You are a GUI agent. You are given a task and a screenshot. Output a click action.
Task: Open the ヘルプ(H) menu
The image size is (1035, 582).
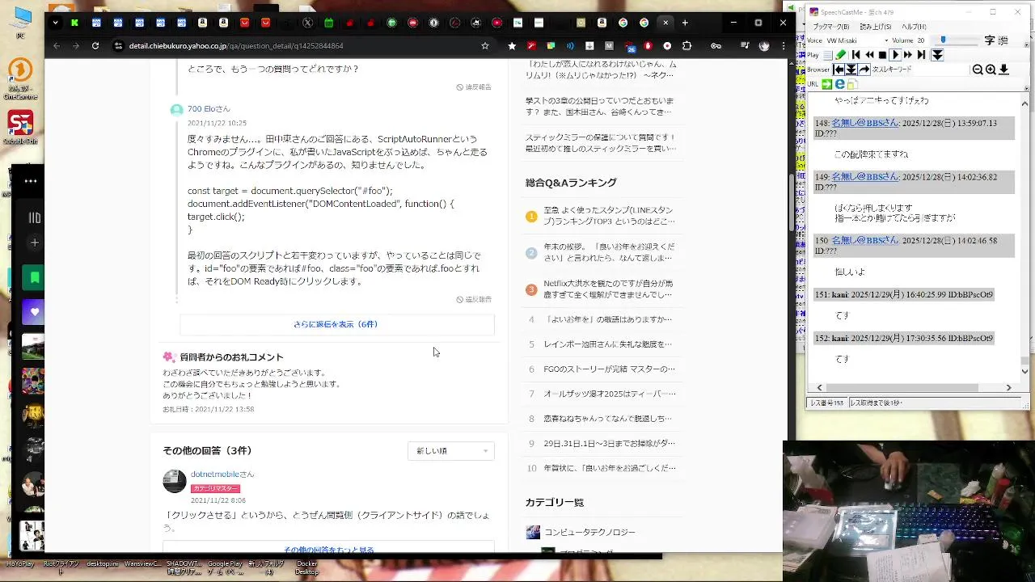(915, 27)
